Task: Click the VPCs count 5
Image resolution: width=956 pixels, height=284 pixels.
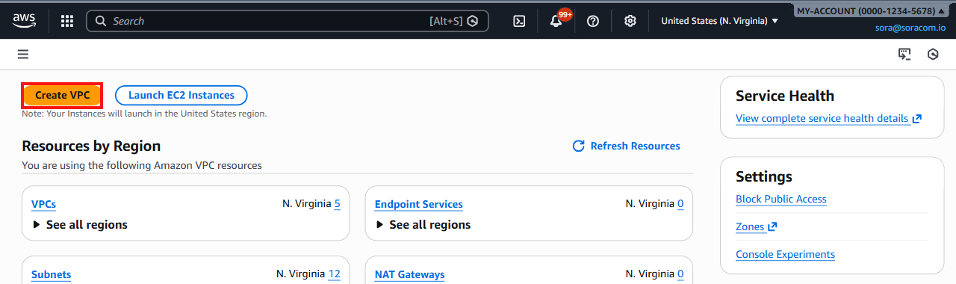Action: [x=338, y=203]
